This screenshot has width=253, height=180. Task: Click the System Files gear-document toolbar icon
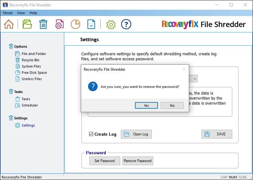[x=59, y=24]
